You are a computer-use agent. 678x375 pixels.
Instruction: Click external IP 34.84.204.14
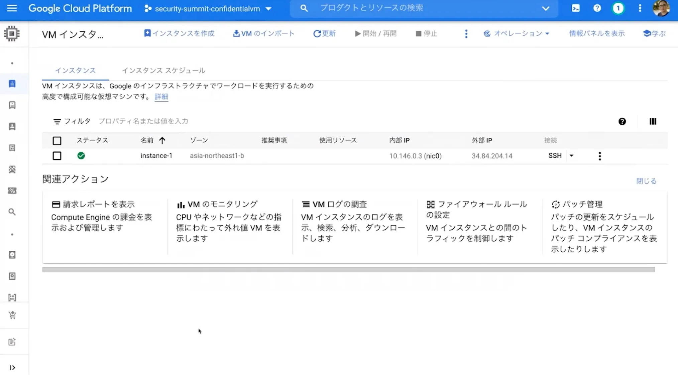click(492, 156)
